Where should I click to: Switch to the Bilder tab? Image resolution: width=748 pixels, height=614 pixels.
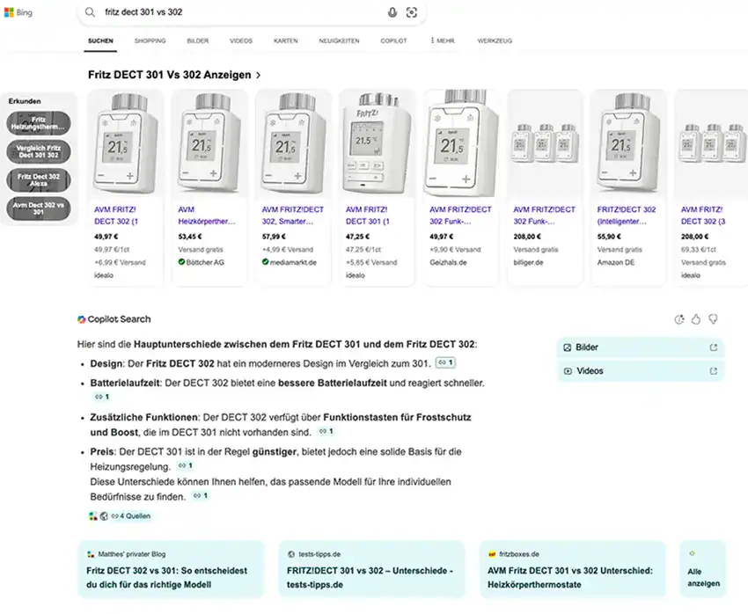point(197,41)
